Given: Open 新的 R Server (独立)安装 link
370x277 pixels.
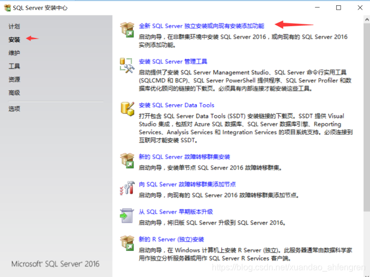Looking at the screenshot, I should coord(171,239).
